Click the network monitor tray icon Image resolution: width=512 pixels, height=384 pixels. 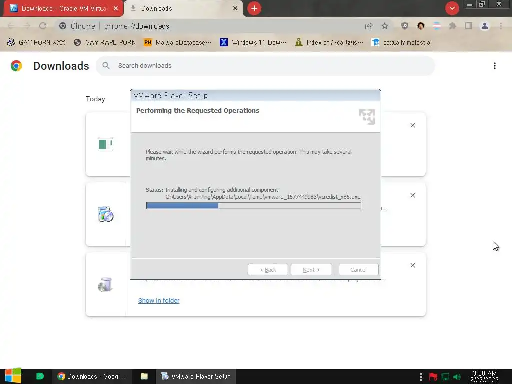pos(445,377)
